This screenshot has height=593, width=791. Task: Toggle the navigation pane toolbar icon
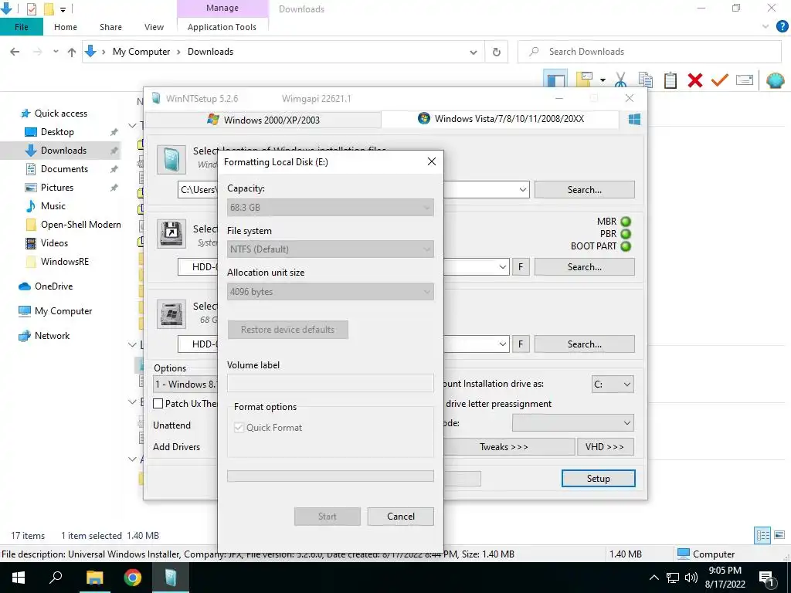tap(555, 80)
